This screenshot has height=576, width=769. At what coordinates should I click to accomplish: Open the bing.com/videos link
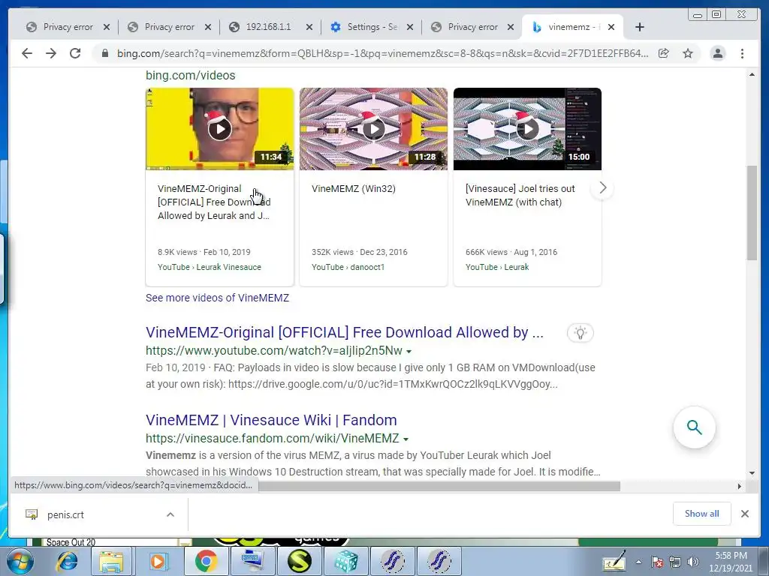pos(190,76)
